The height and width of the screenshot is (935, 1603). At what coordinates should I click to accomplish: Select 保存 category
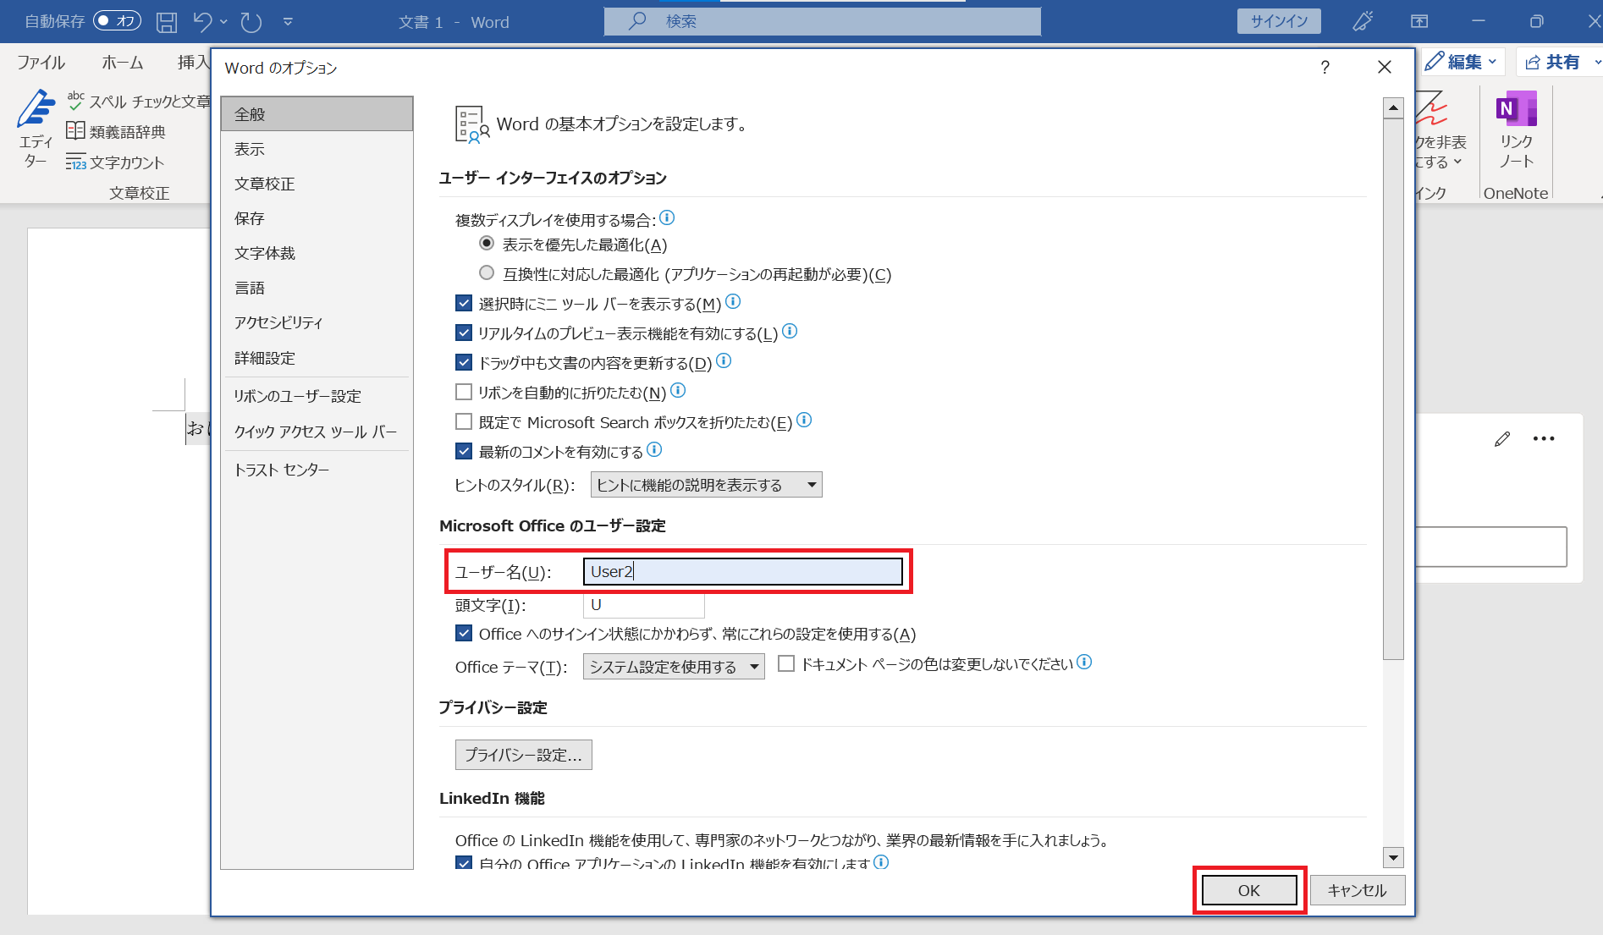click(x=317, y=218)
